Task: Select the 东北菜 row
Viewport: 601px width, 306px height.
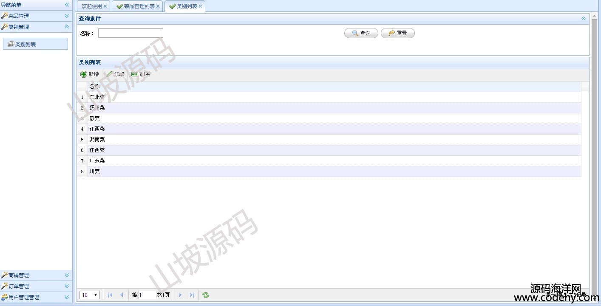Action: [329, 97]
